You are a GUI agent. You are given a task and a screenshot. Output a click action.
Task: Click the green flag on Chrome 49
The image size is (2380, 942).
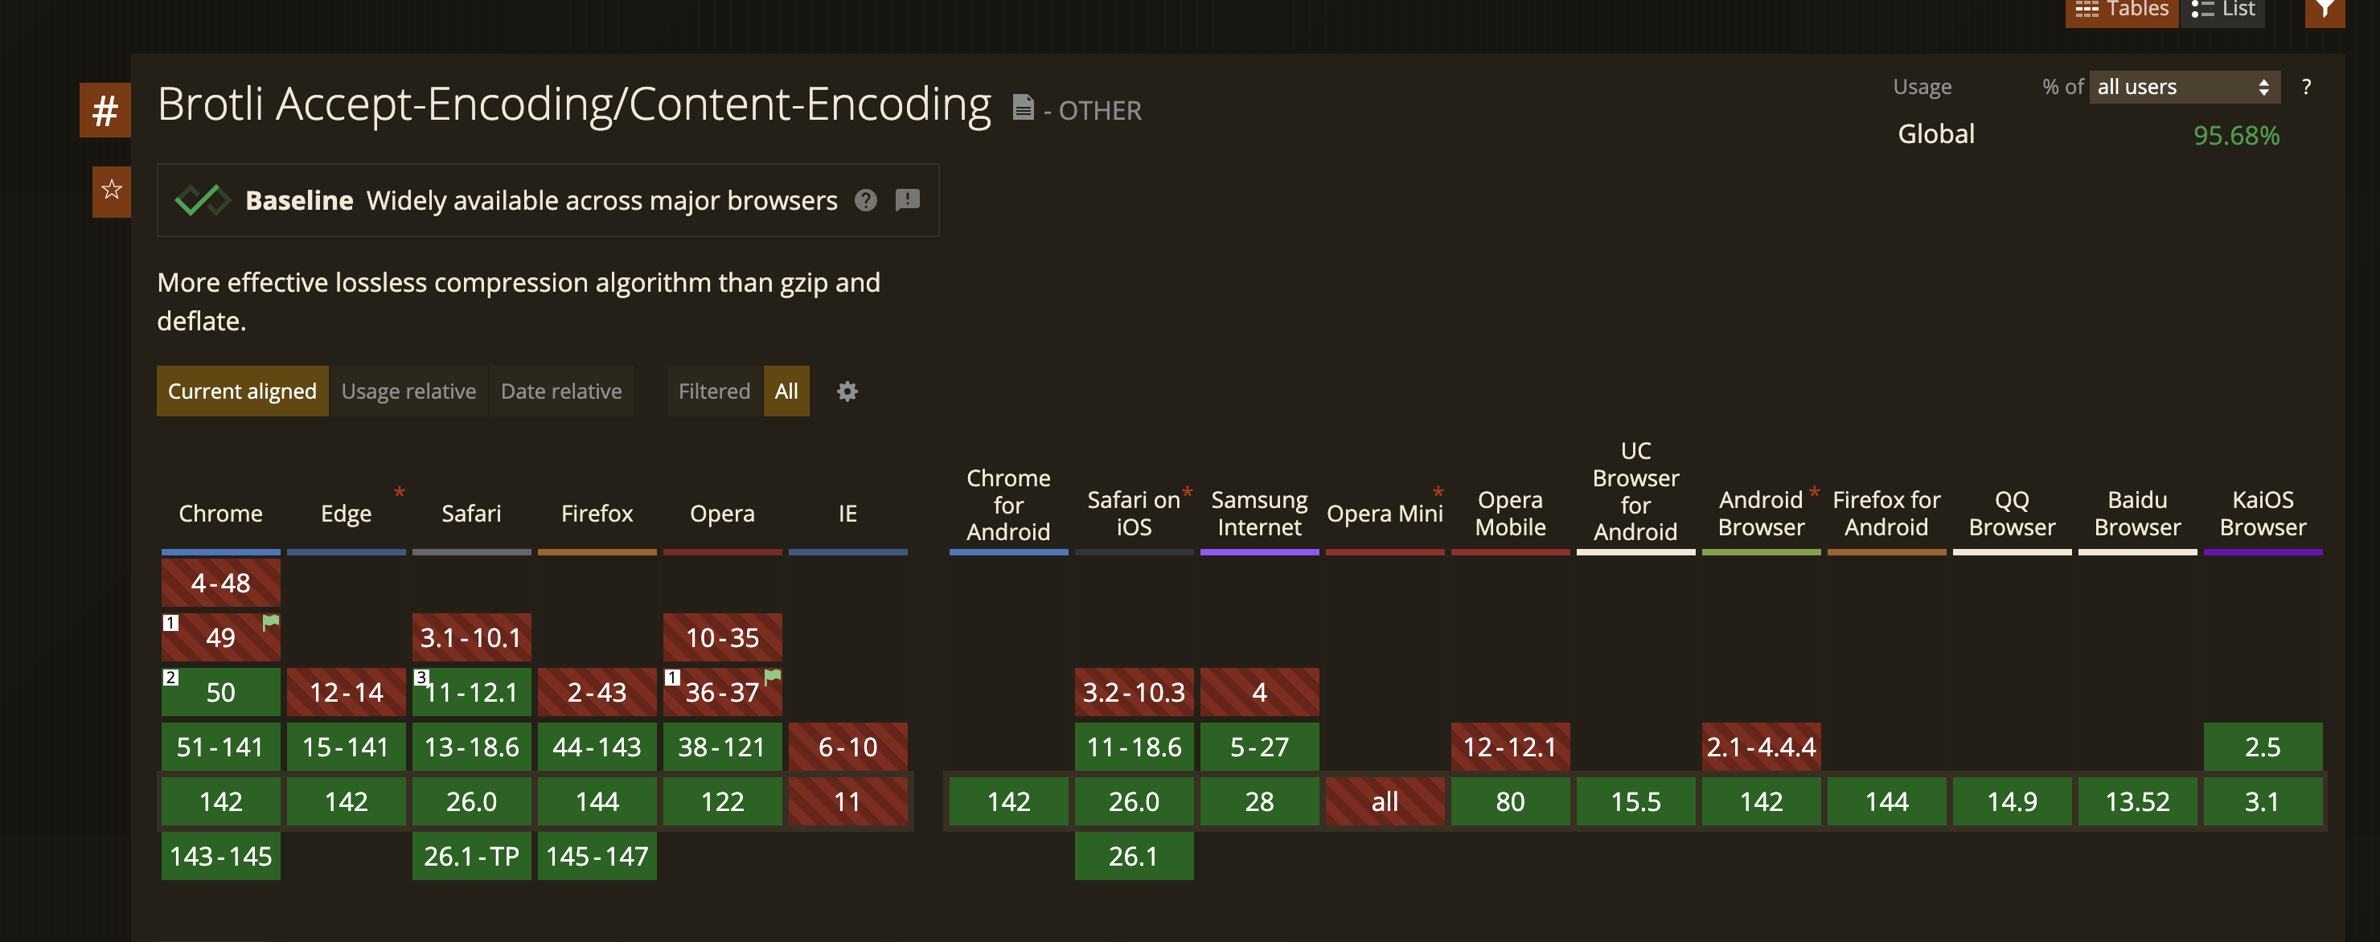click(270, 622)
